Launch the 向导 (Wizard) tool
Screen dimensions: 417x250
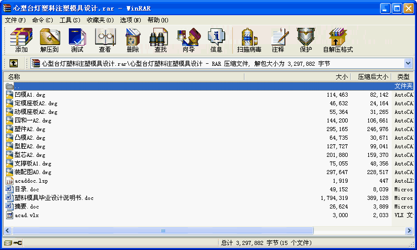click(x=189, y=40)
